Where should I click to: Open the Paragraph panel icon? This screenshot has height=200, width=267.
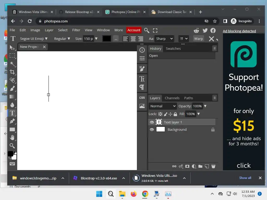tap(142, 87)
